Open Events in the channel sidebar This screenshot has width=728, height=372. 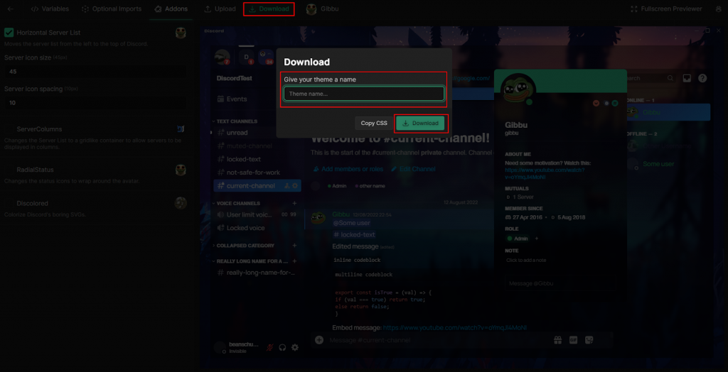pyautogui.click(x=232, y=99)
